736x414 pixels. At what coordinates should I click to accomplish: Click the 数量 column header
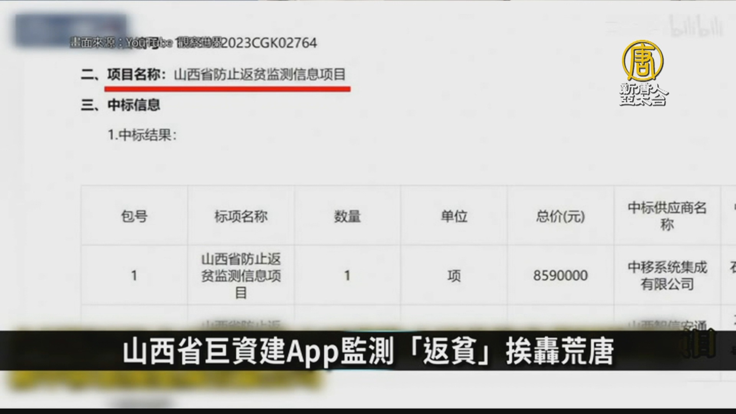pos(347,216)
